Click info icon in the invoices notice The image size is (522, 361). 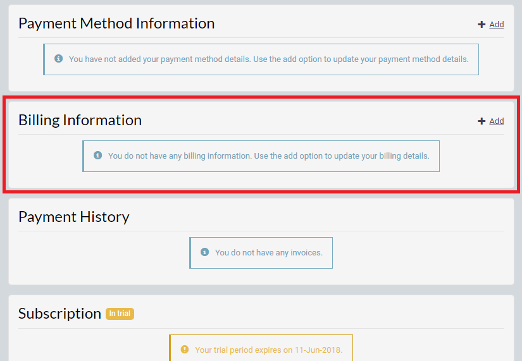(x=205, y=252)
